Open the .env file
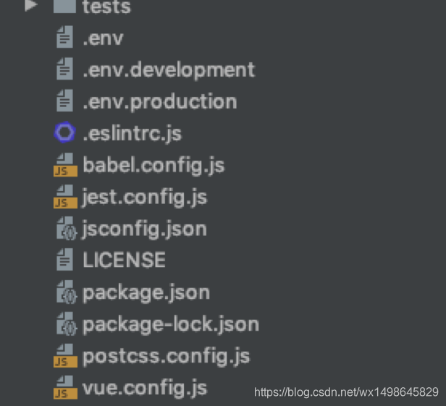Image resolution: width=446 pixels, height=406 pixels. coord(103,38)
